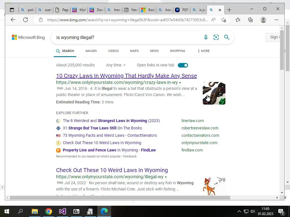290x217 pixels.
Task: Switch to the 'polis' browser tab
Action: 28,10
